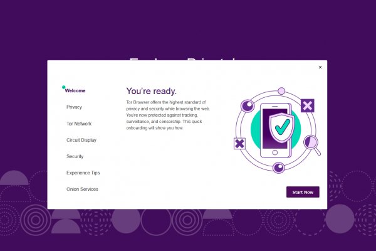View the Experience Tips section
Image resolution: width=376 pixels, height=251 pixels.
[x=83, y=173]
